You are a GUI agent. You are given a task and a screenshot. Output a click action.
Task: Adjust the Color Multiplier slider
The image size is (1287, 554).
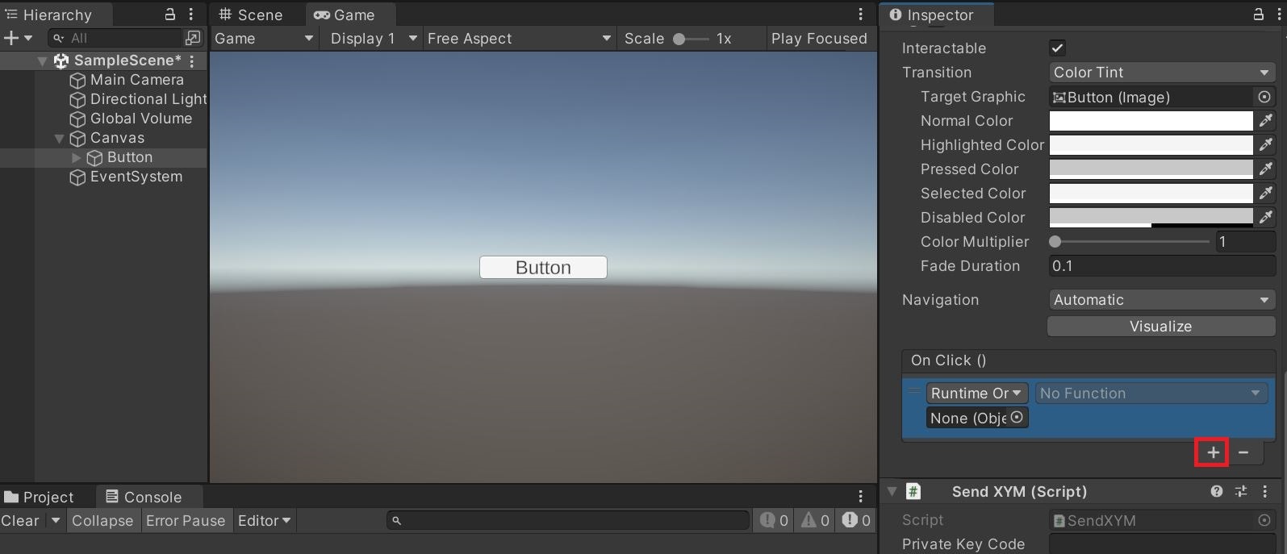[x=1130, y=242]
